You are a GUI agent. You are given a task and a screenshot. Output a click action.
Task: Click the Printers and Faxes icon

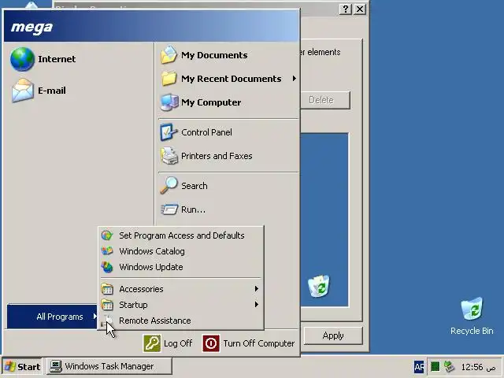[x=169, y=156]
